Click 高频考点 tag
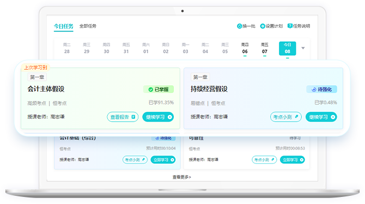 tap(37, 103)
